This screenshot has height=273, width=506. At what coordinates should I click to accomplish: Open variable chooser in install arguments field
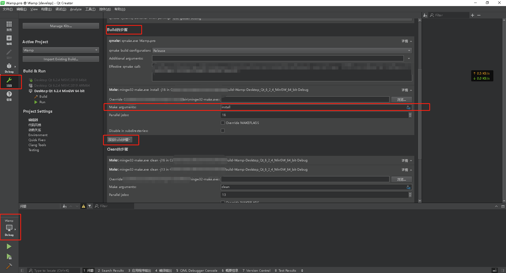(x=408, y=107)
